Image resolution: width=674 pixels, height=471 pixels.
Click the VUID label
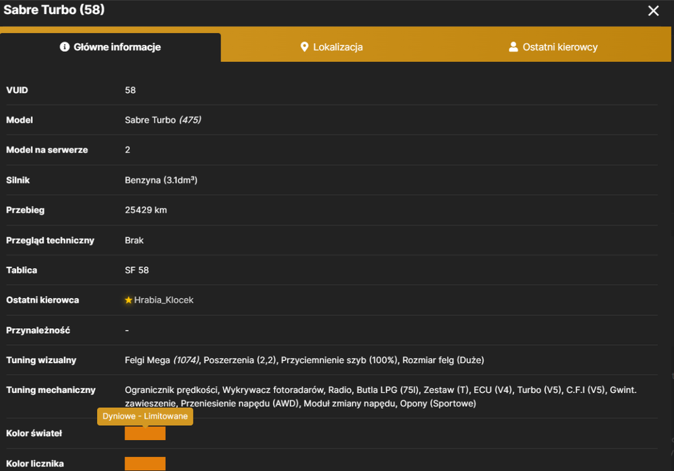pos(18,90)
